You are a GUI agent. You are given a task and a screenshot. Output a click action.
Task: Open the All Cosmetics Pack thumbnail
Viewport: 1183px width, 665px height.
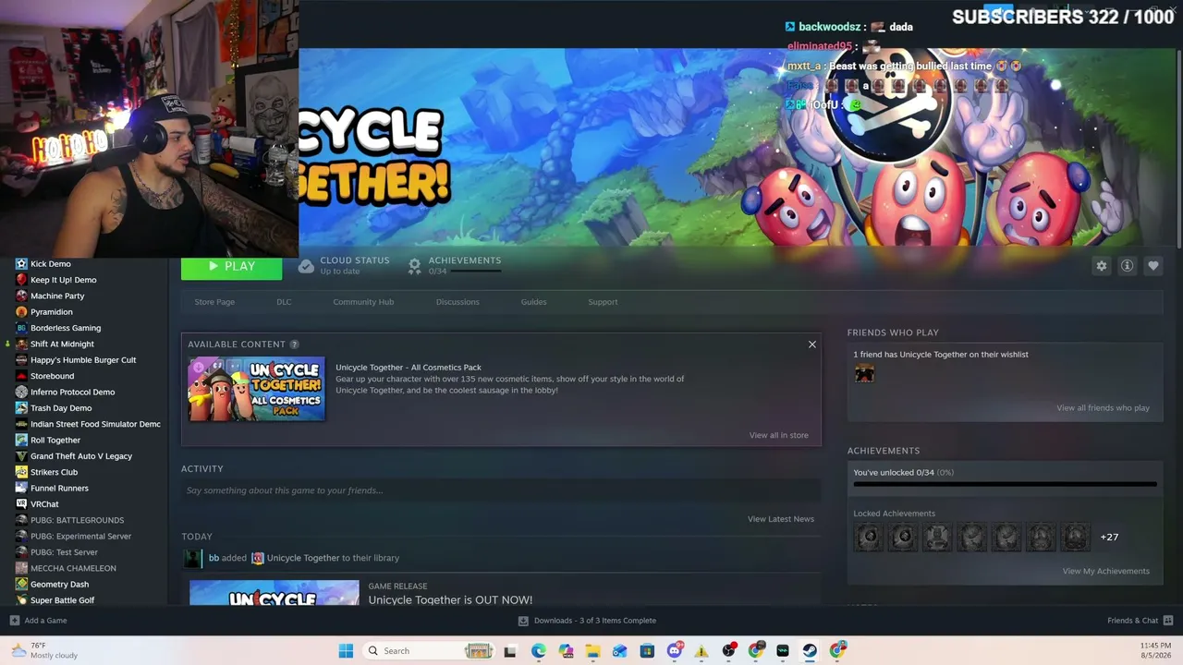pos(256,389)
